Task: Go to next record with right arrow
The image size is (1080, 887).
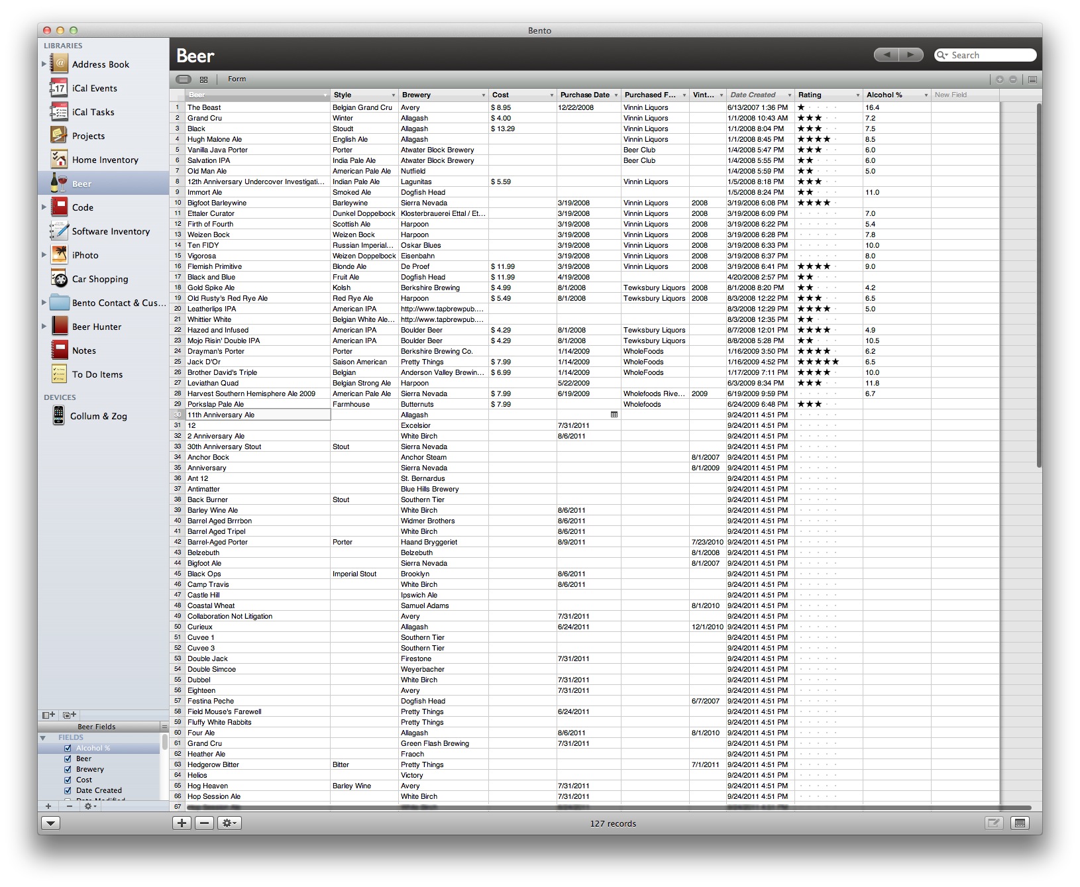Action: click(911, 55)
